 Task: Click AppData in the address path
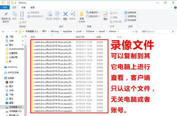[67, 31]
